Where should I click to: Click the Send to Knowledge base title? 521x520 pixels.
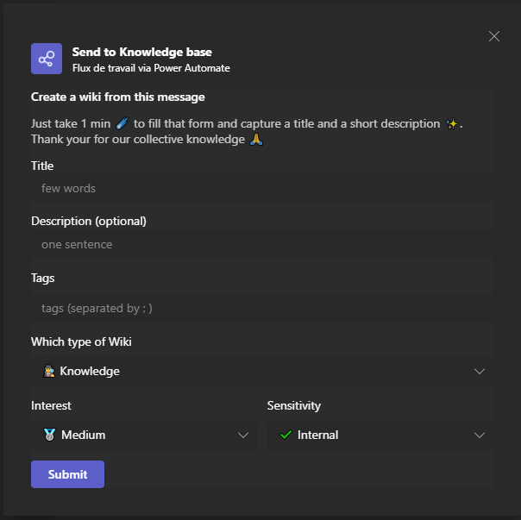pos(142,52)
